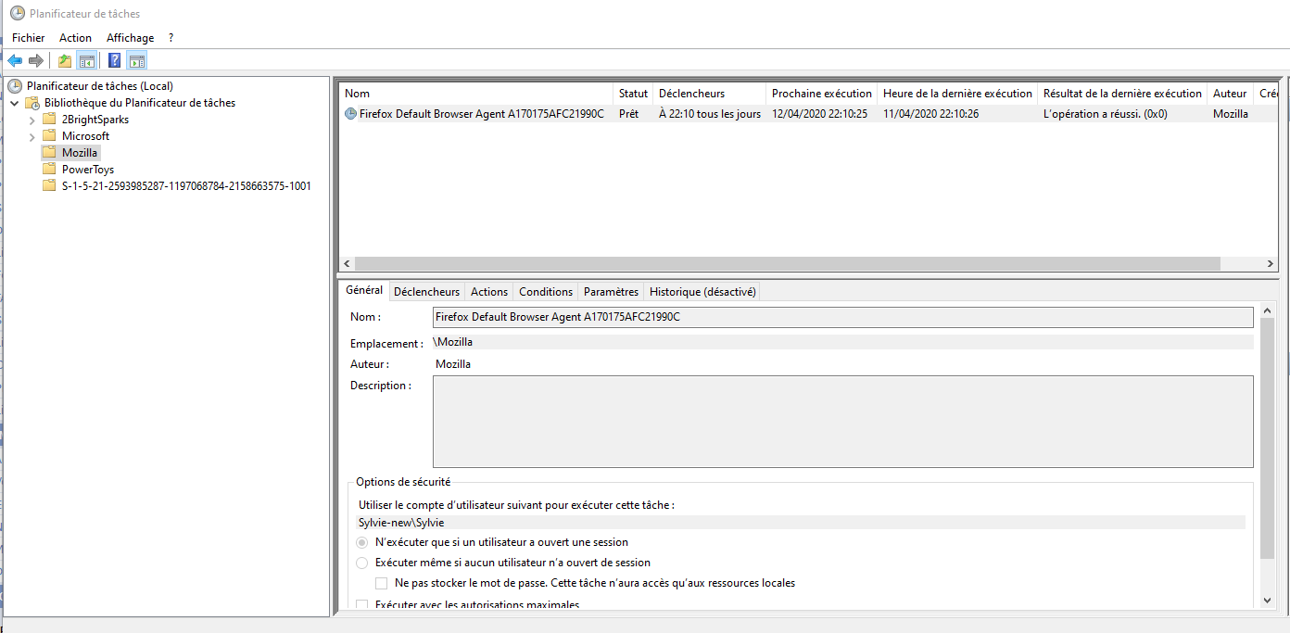Sort by the Nom column header

click(x=476, y=94)
